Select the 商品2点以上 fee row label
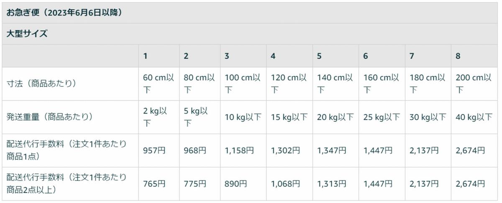The height and width of the screenshot is (203, 502). 66,183
